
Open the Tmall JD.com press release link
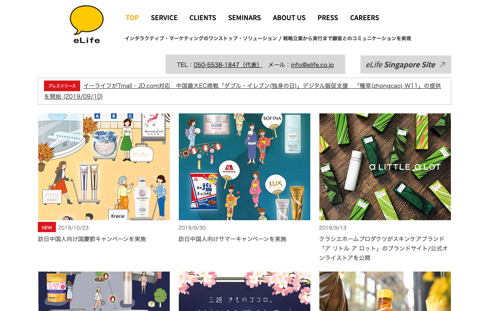tap(242, 91)
